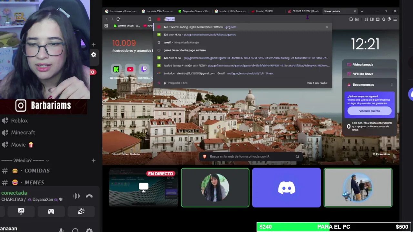Select the gmail Google search suggestion
Screen dimensions: 413x232
click(x=242, y=43)
